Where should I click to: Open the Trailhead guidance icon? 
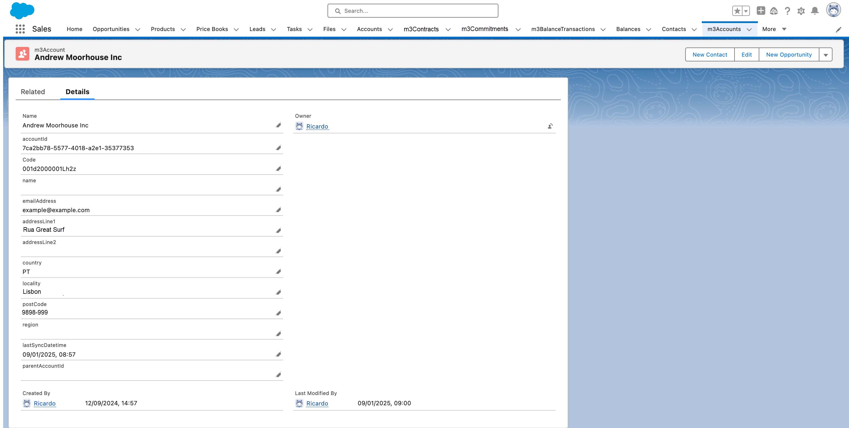[774, 11]
